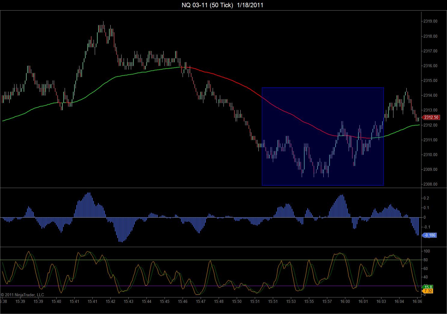This screenshot has height=314, width=447.
Task: Select the purple oversold line in stochastic panel
Action: tap(211, 286)
